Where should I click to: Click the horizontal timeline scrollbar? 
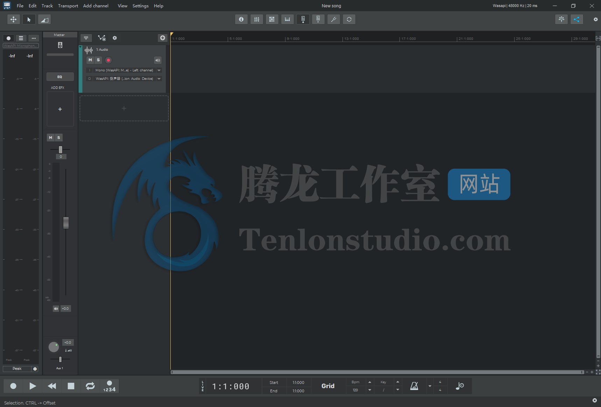pyautogui.click(x=377, y=372)
